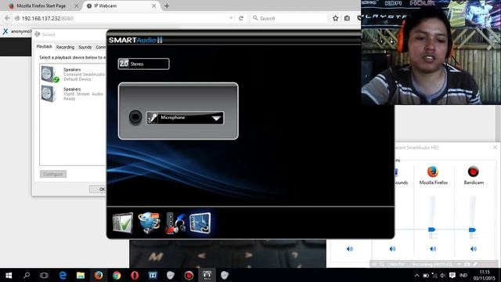
Task: Close the Volume Mixer window
Action: coord(495,147)
